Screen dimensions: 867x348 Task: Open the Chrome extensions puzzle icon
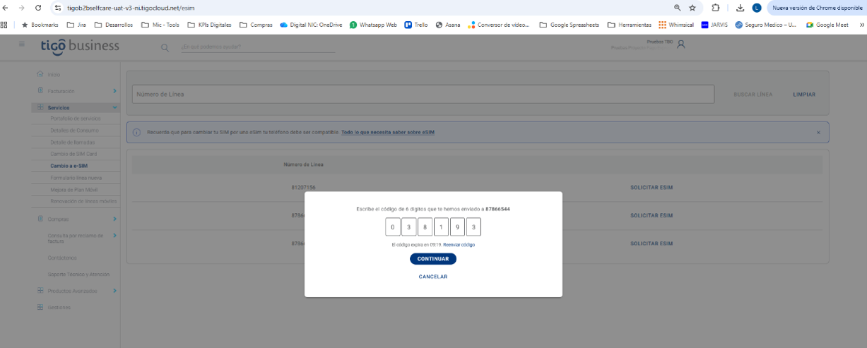(716, 8)
